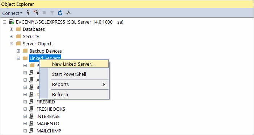Click the Refresh circular arrow toolbar icon
254x135 pixels.
(x=60, y=13)
